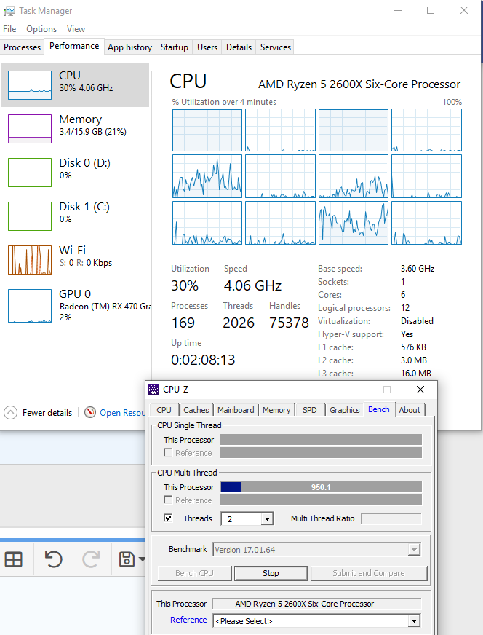Click Virtualization Disabled value
The height and width of the screenshot is (635, 483).
click(x=417, y=321)
